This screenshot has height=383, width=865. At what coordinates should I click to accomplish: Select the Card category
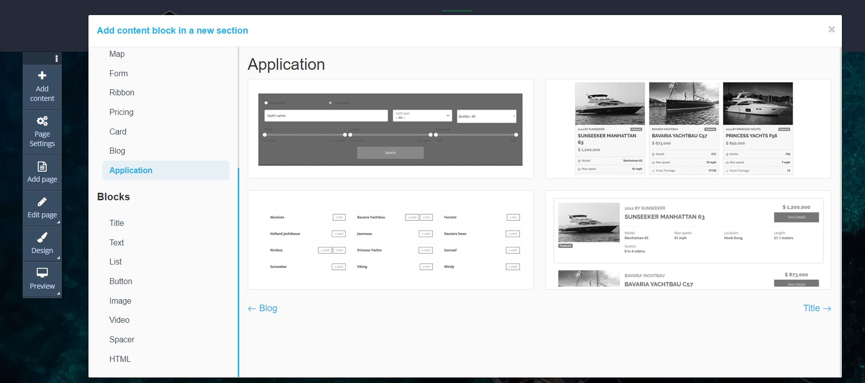coord(118,132)
